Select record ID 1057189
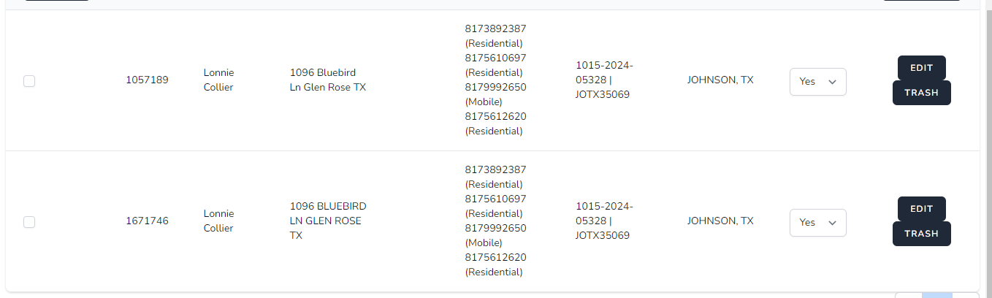Image resolution: width=992 pixels, height=298 pixels. coord(147,80)
